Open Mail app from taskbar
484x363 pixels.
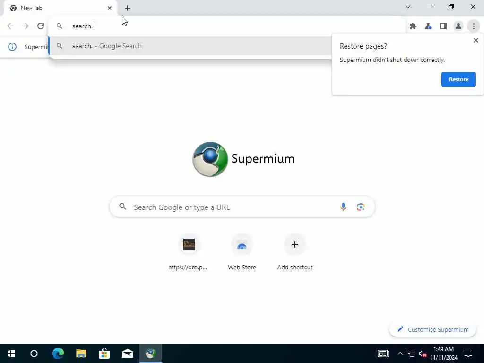click(x=128, y=354)
